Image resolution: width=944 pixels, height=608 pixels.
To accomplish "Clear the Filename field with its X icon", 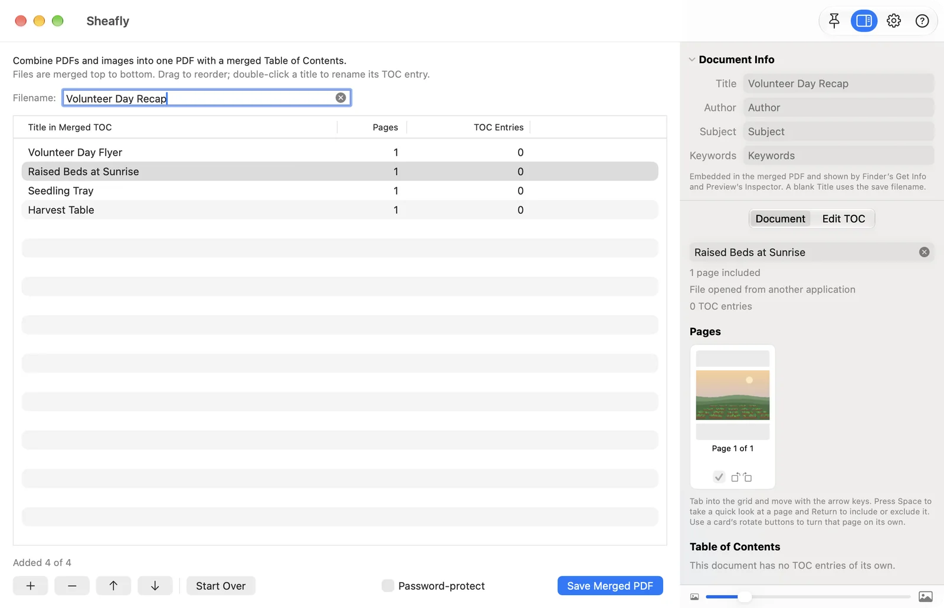I will pyautogui.click(x=341, y=98).
